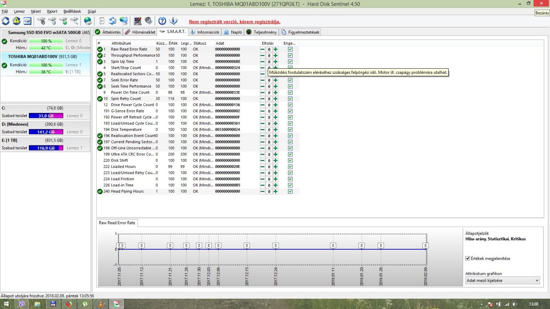Click the networked computers toolbar icon
This screenshot has width=550, height=309.
coord(124,21)
